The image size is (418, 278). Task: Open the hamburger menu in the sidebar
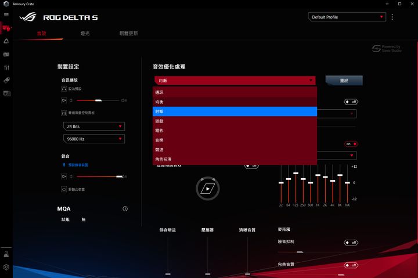6,15
